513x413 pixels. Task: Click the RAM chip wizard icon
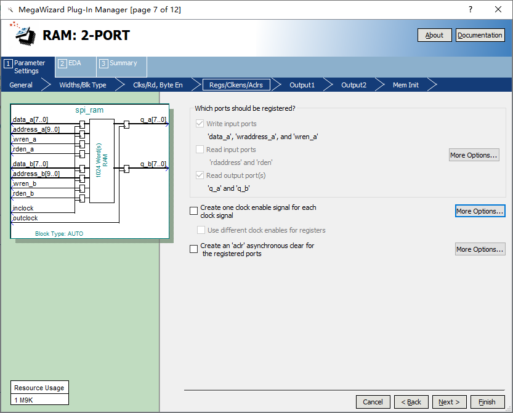(x=23, y=34)
